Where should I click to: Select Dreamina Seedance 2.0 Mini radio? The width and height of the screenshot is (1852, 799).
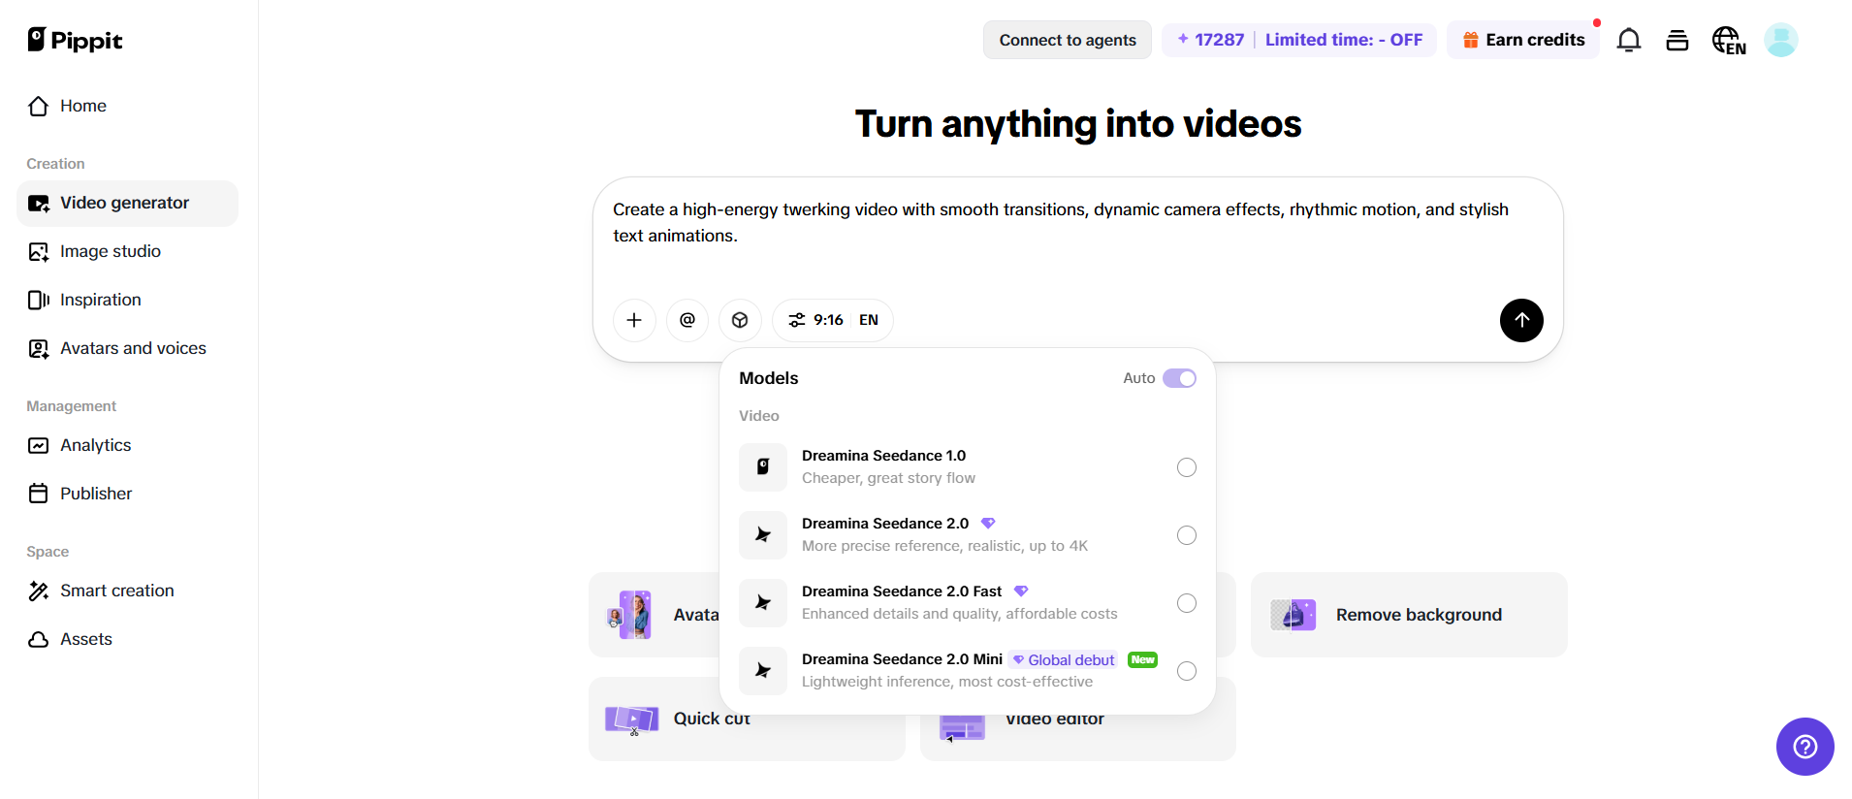(x=1187, y=671)
